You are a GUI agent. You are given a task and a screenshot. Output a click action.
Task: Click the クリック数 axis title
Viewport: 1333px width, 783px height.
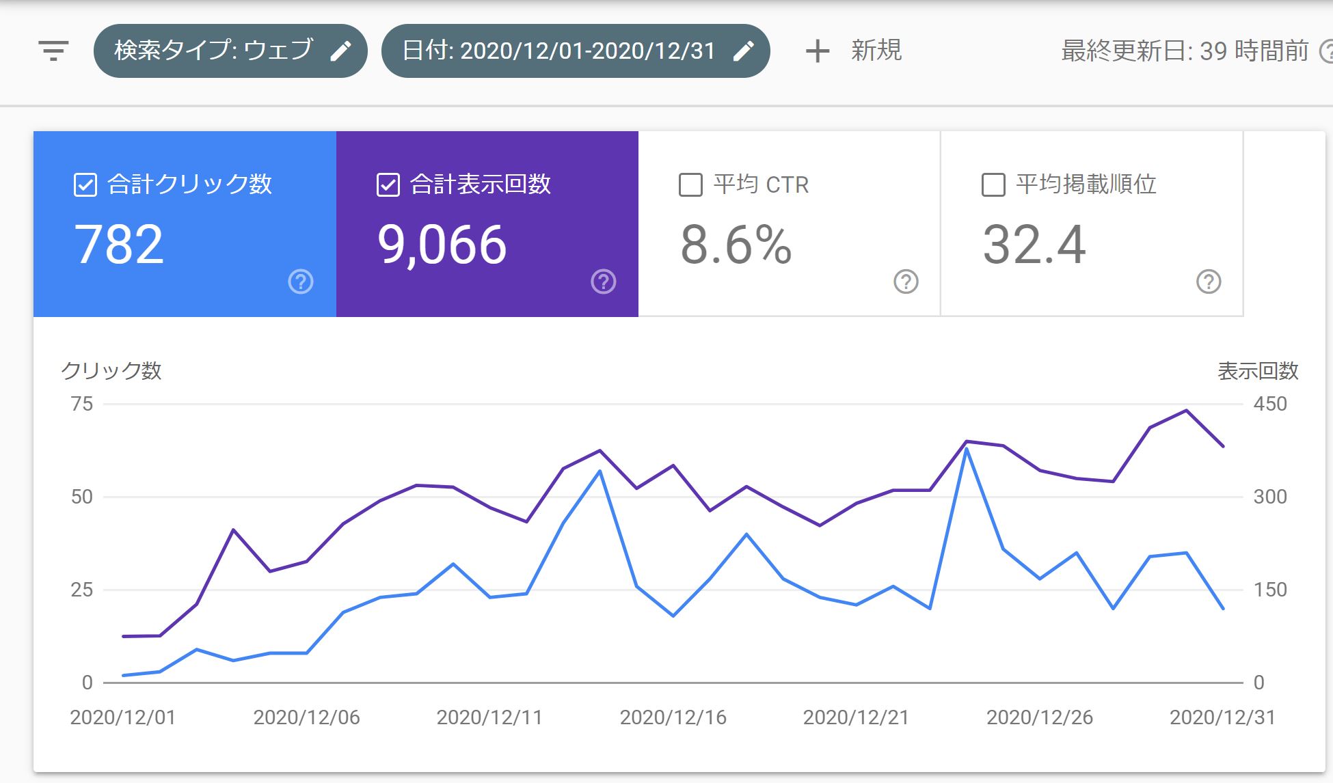[x=111, y=370]
